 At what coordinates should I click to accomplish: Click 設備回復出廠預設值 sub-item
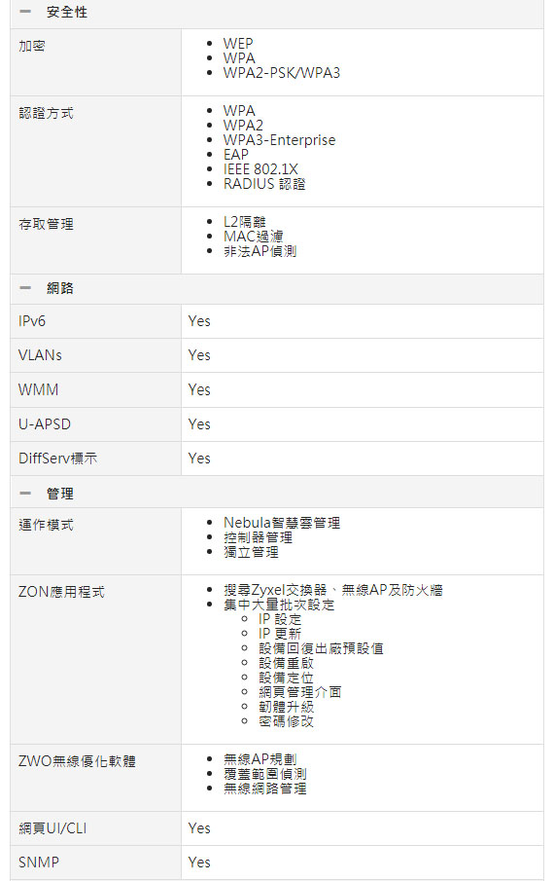tap(321, 648)
